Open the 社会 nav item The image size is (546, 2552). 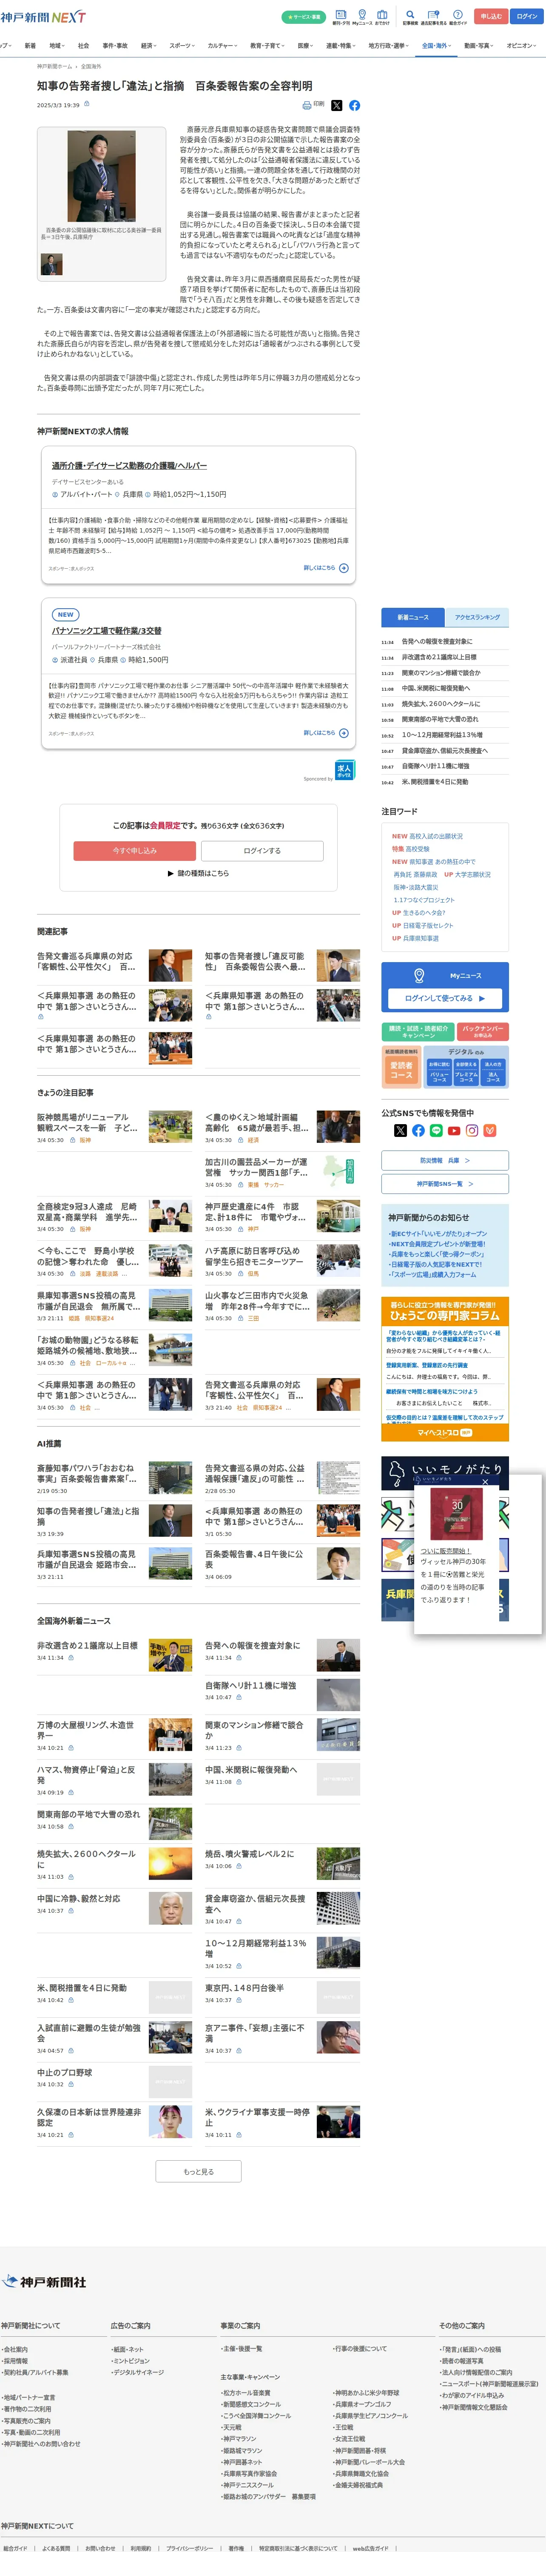pos(83,46)
